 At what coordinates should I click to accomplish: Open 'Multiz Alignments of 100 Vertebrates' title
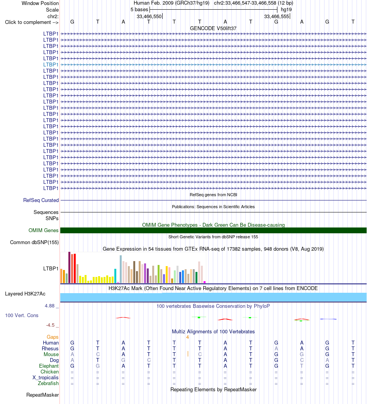tap(213, 332)
